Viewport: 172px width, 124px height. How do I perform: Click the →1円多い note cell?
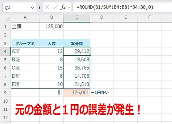[102, 93]
